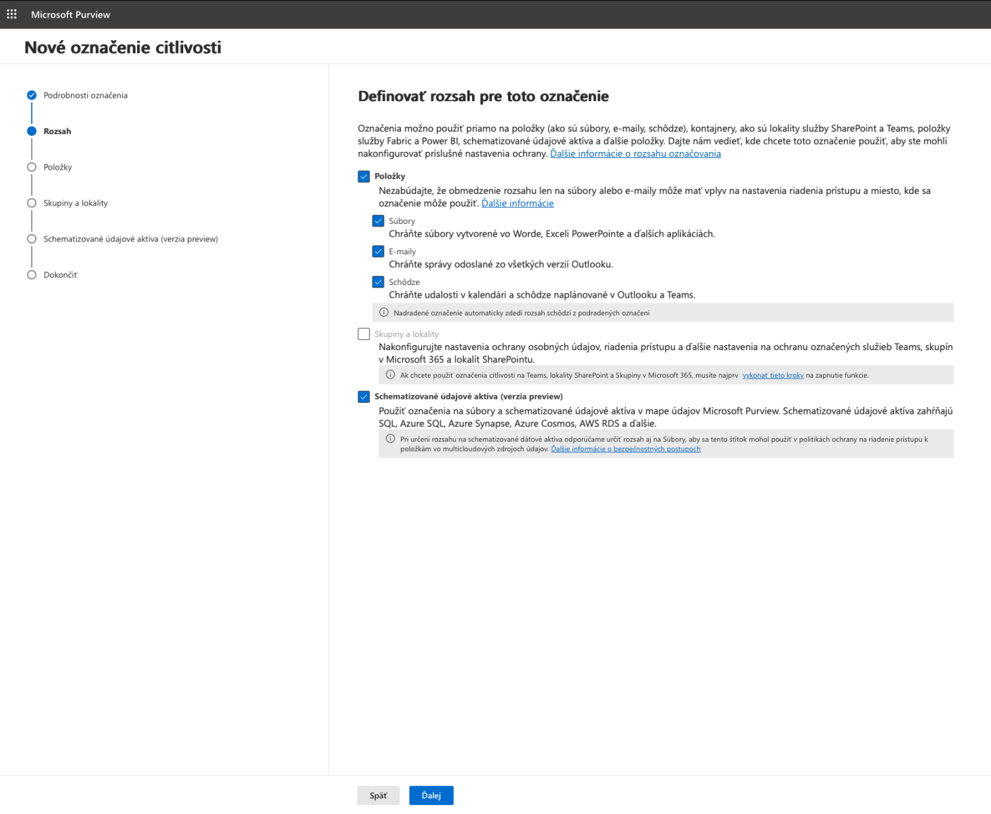This screenshot has height=814, width=991.
Task: Uncheck Schematizované údajové aktíva (verzia preview) checkbox
Action: 364,397
